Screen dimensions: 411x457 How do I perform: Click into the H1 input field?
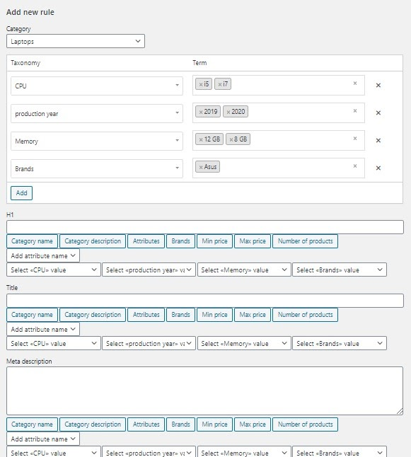[x=205, y=227]
